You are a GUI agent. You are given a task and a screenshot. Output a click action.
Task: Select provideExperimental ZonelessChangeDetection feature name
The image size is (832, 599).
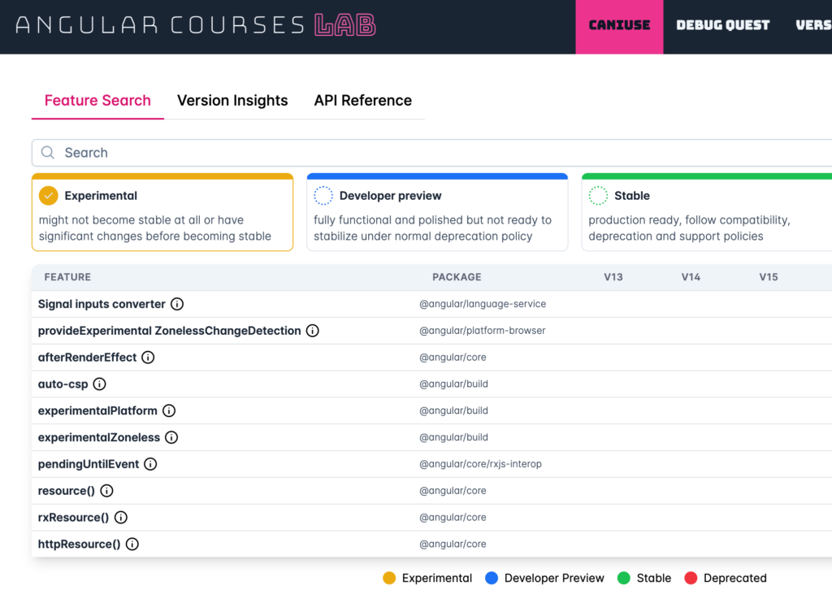(x=169, y=331)
